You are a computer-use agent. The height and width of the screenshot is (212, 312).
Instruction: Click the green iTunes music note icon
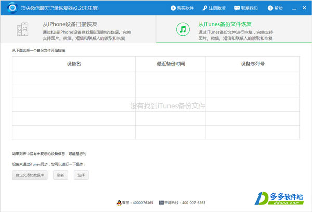[183, 30]
